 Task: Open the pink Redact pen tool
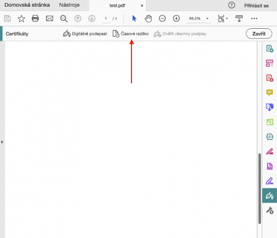[x=270, y=152]
